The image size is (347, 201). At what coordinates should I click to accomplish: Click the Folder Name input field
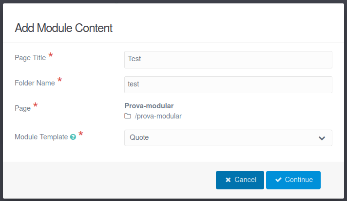click(228, 84)
